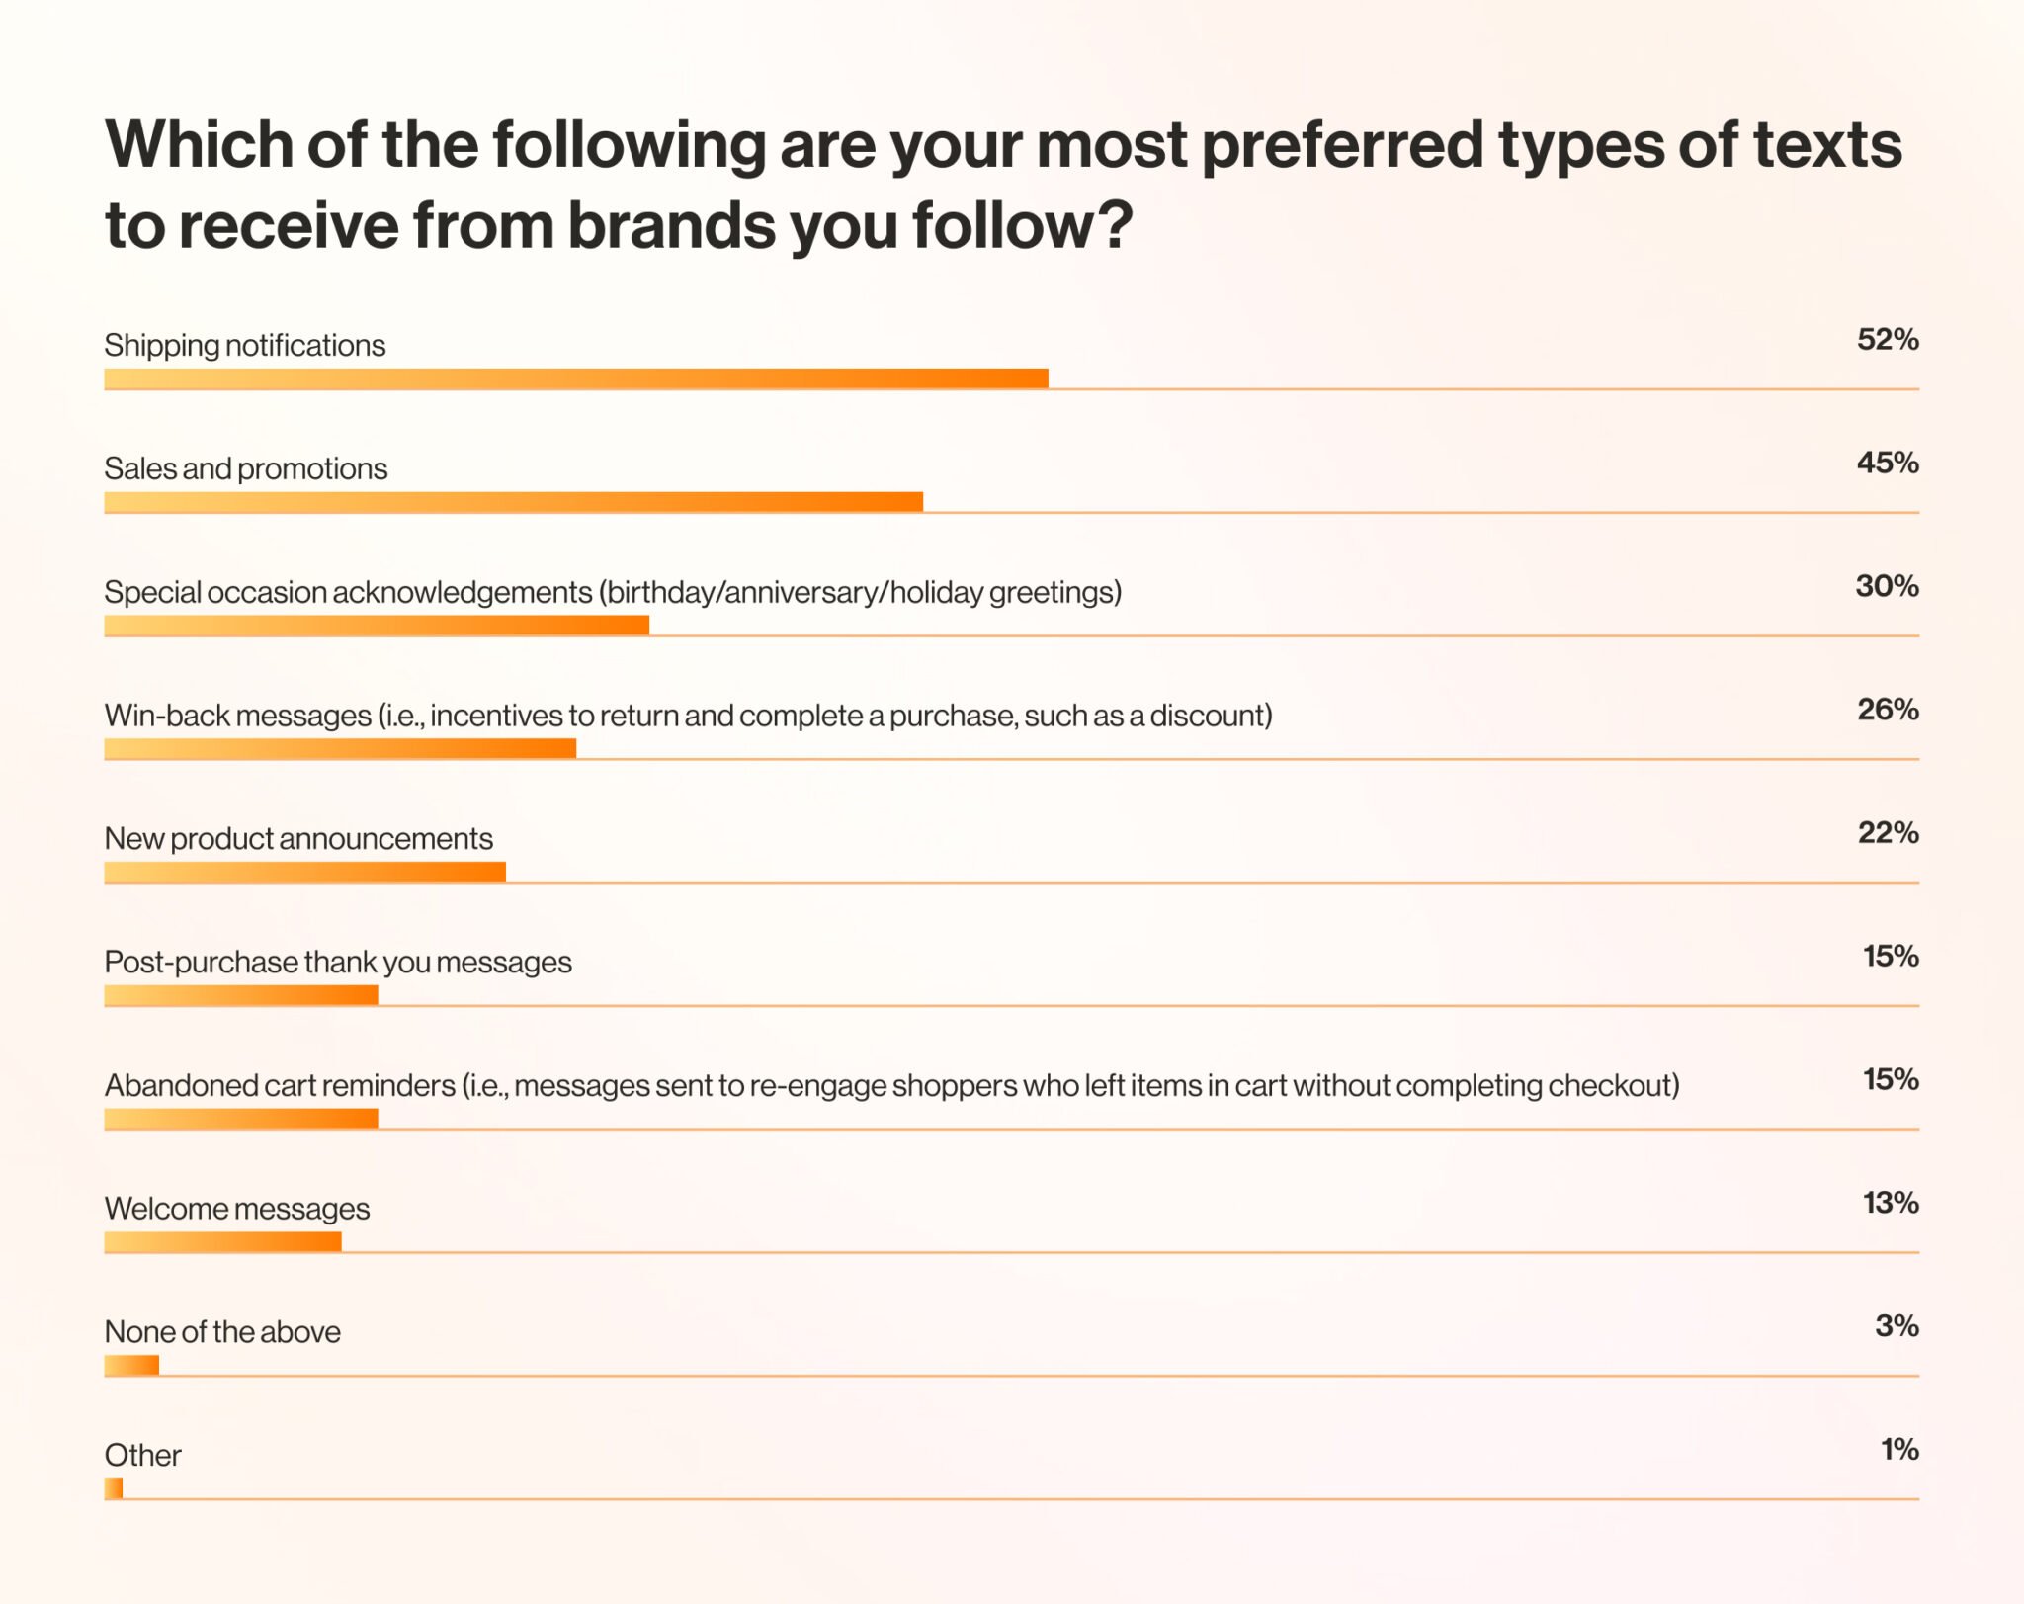Click the 22% percentage value
2024x1604 pixels.
[x=1888, y=833]
